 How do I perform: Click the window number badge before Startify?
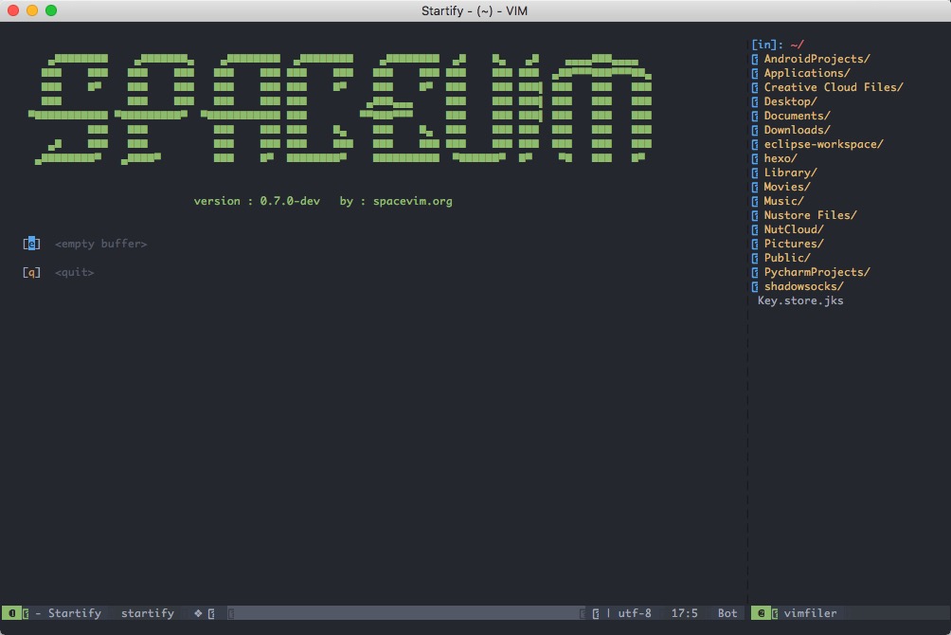(12, 613)
